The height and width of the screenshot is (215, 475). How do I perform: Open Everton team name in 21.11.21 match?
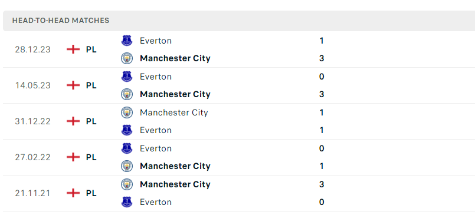pyautogui.click(x=156, y=202)
